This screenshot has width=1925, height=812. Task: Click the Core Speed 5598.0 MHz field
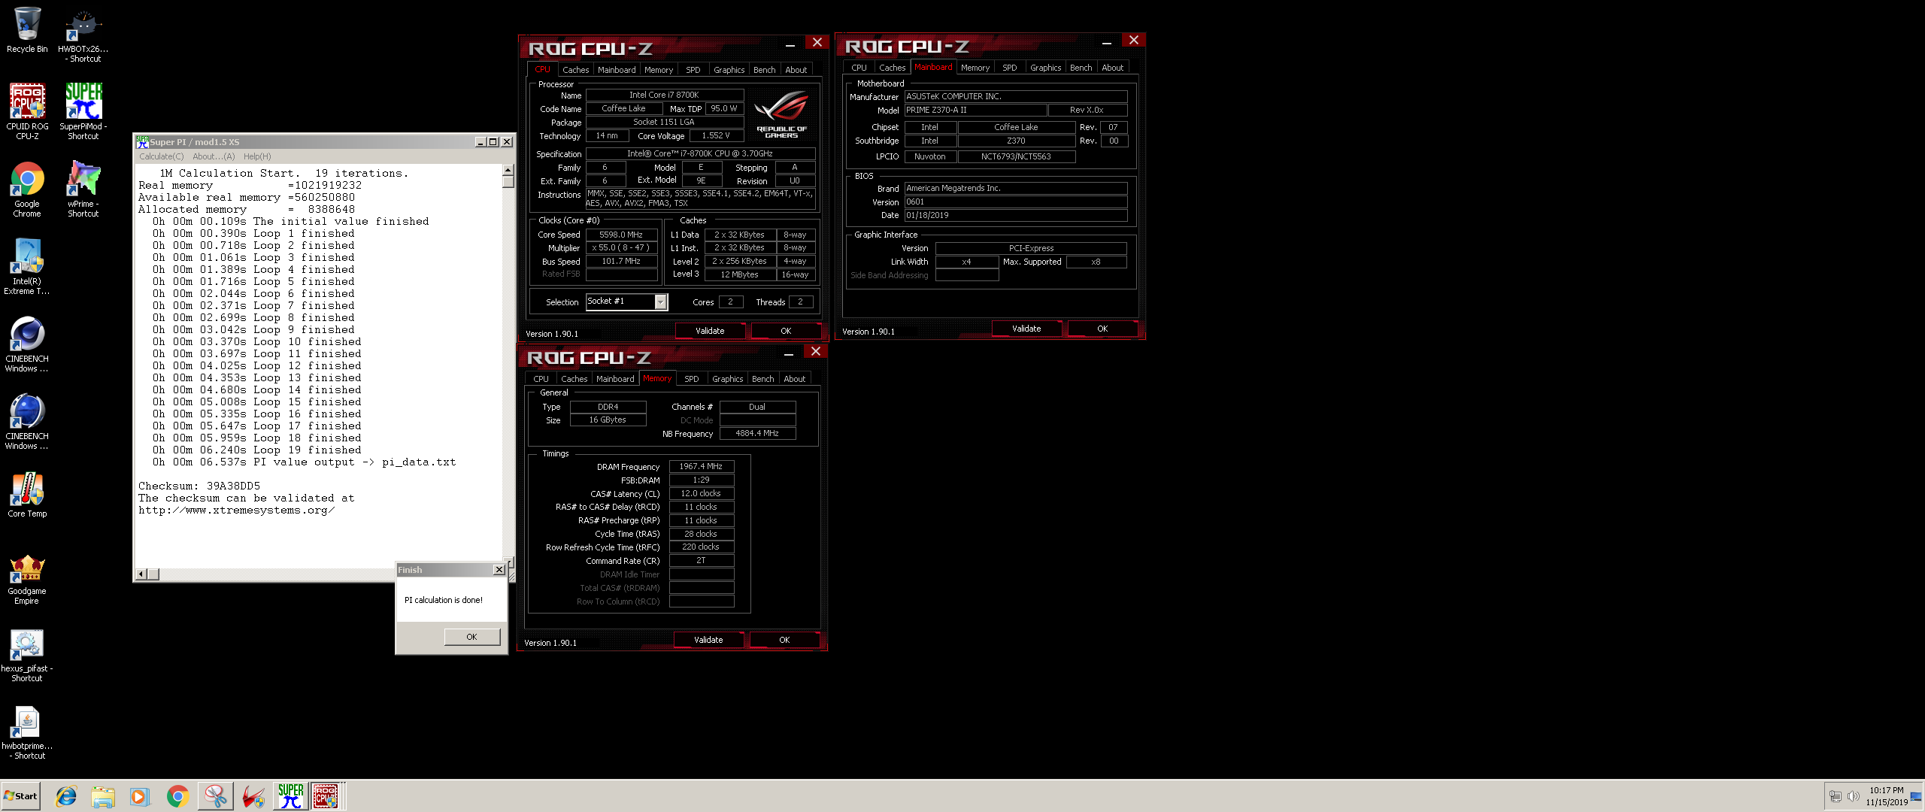[x=621, y=235]
